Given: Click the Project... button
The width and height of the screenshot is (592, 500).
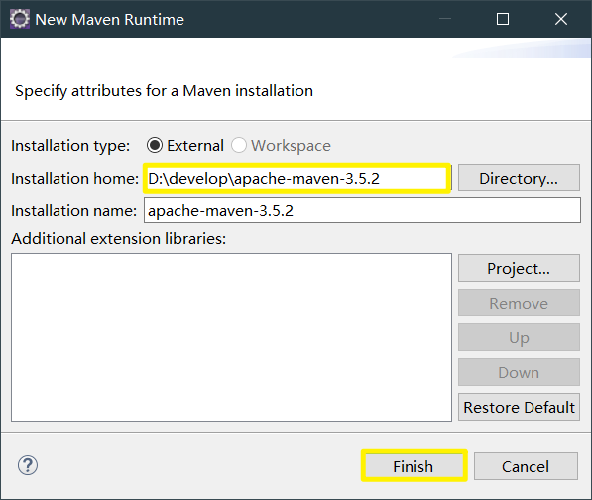Looking at the screenshot, I should click(x=519, y=268).
